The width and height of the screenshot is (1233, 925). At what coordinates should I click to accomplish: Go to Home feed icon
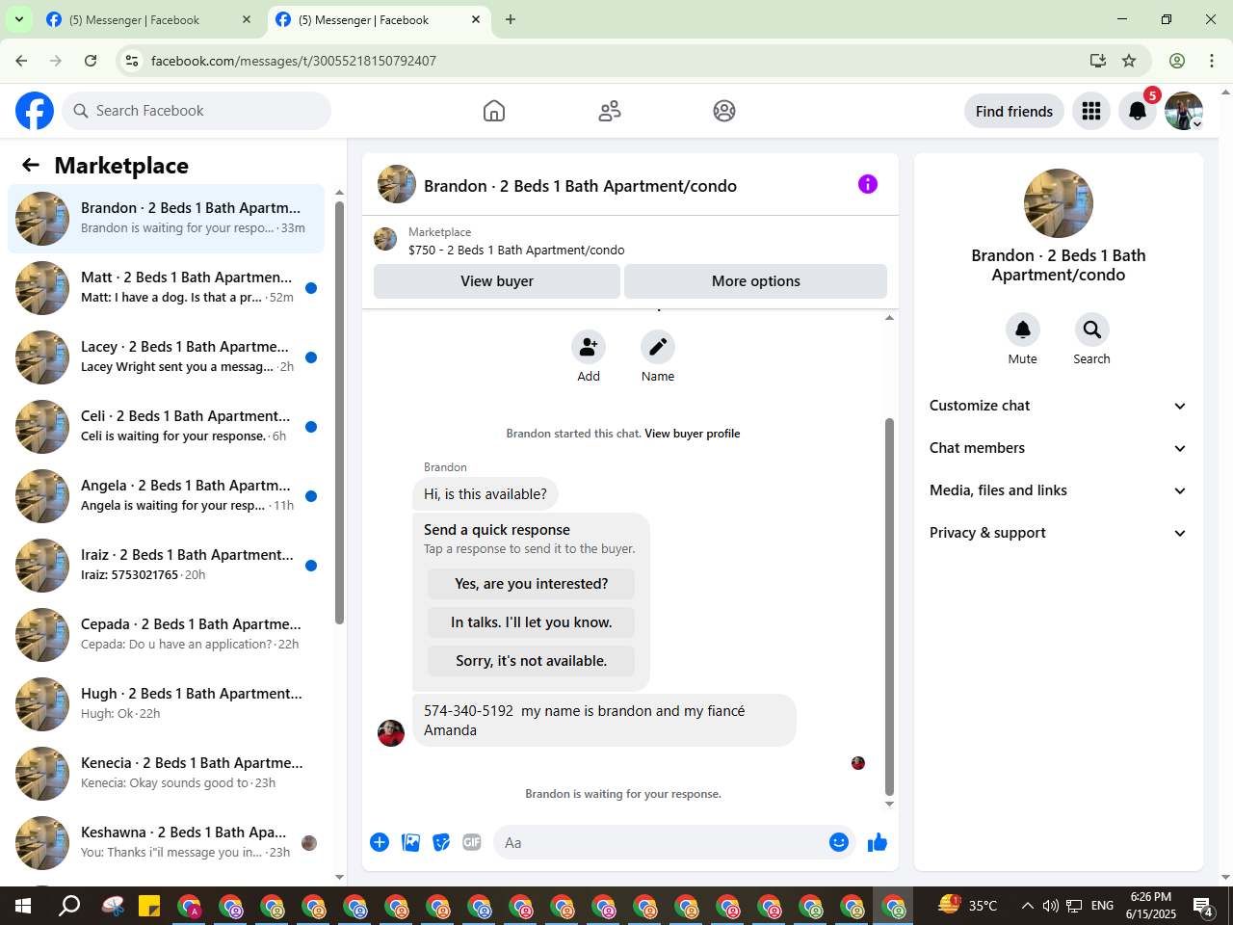pyautogui.click(x=494, y=111)
